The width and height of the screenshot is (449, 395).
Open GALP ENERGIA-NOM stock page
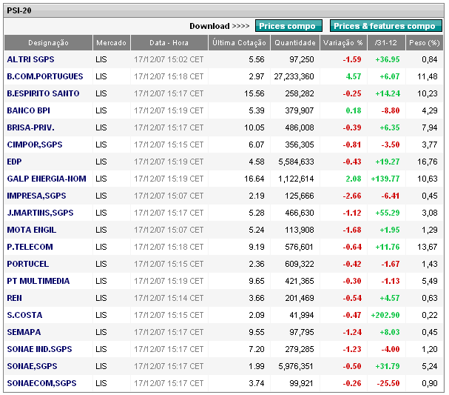(47, 179)
